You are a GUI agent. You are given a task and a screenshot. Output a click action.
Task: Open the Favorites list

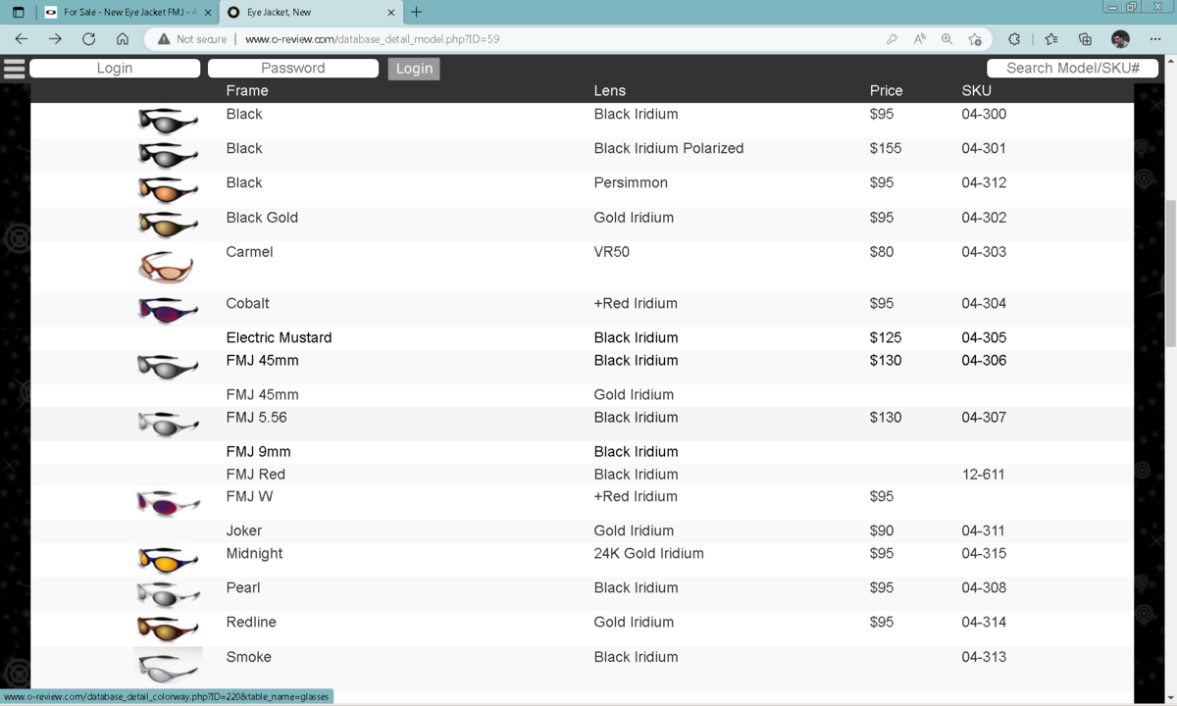point(1050,39)
